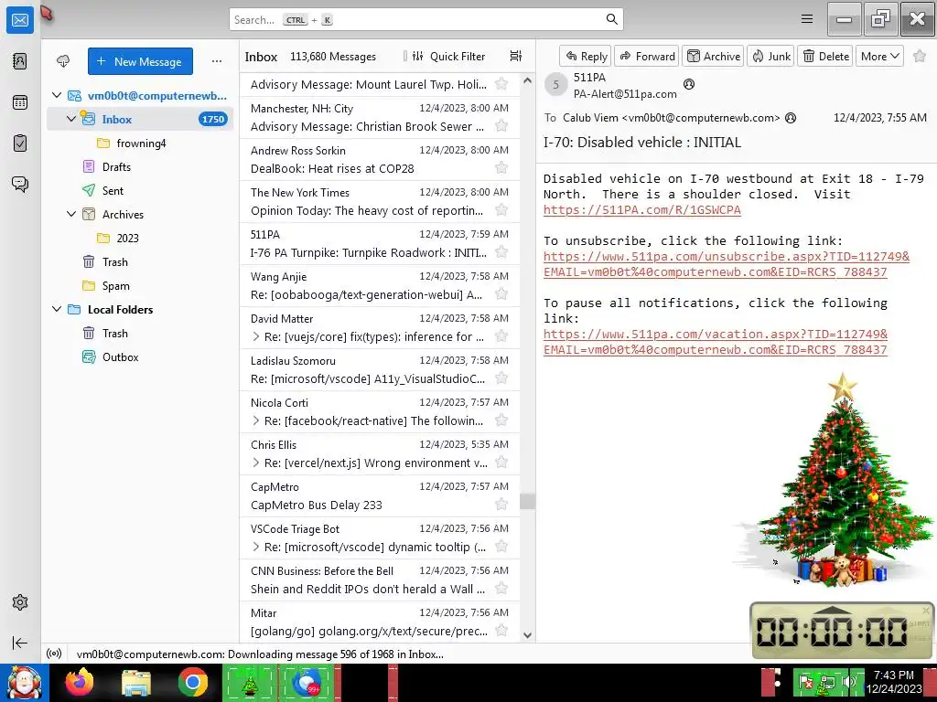Launch Chrome from the taskbar
This screenshot has width=937, height=702.
point(192,682)
